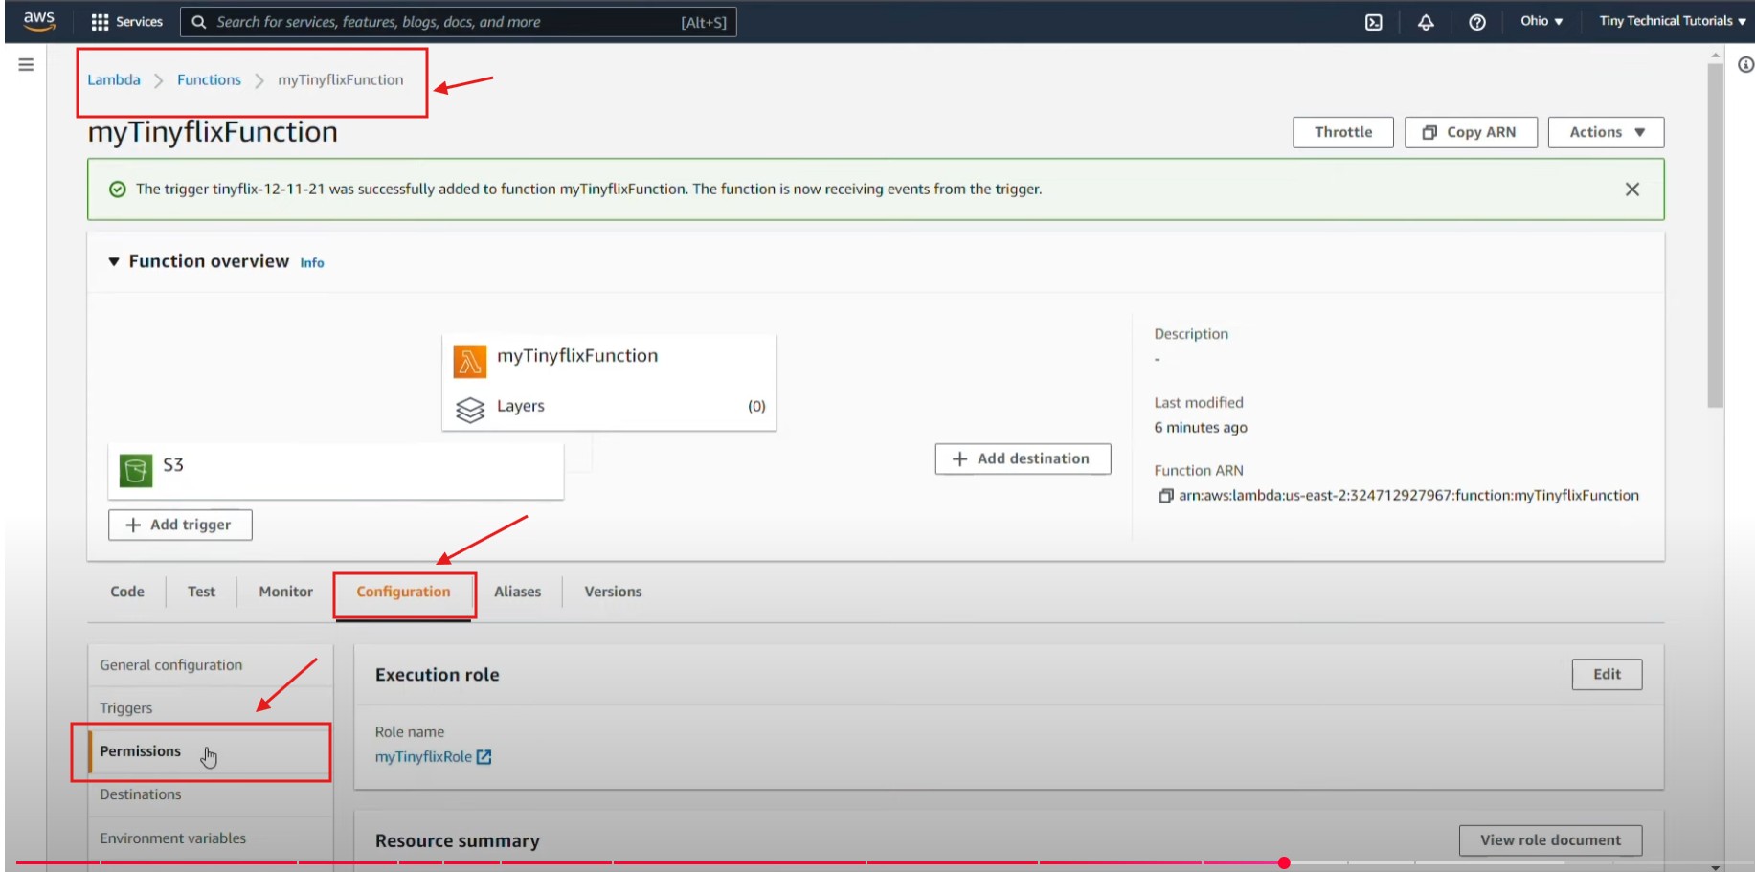Copy the Function ARN using copy icon
This screenshot has width=1755, height=872.
pos(1165,496)
